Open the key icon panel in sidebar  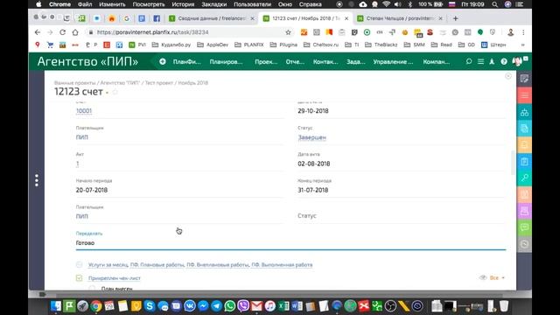pos(524,178)
